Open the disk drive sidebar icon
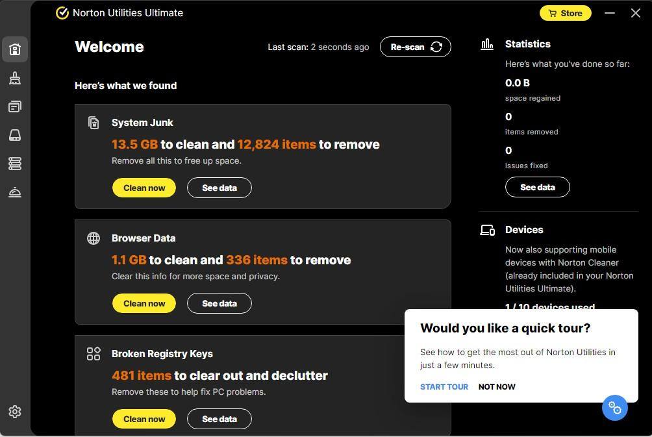 point(15,135)
